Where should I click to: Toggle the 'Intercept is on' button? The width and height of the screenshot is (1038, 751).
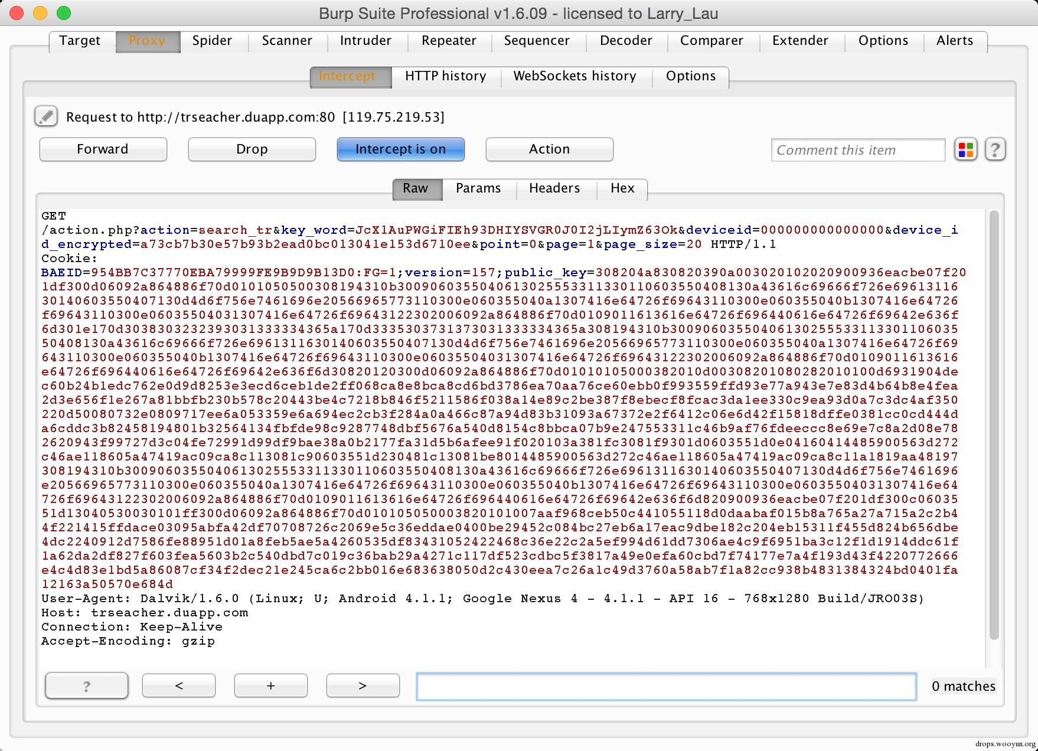[x=401, y=149]
